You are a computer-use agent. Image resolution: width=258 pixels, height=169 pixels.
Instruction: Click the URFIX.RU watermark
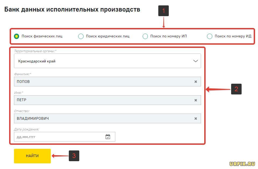pyautogui.click(x=242, y=164)
